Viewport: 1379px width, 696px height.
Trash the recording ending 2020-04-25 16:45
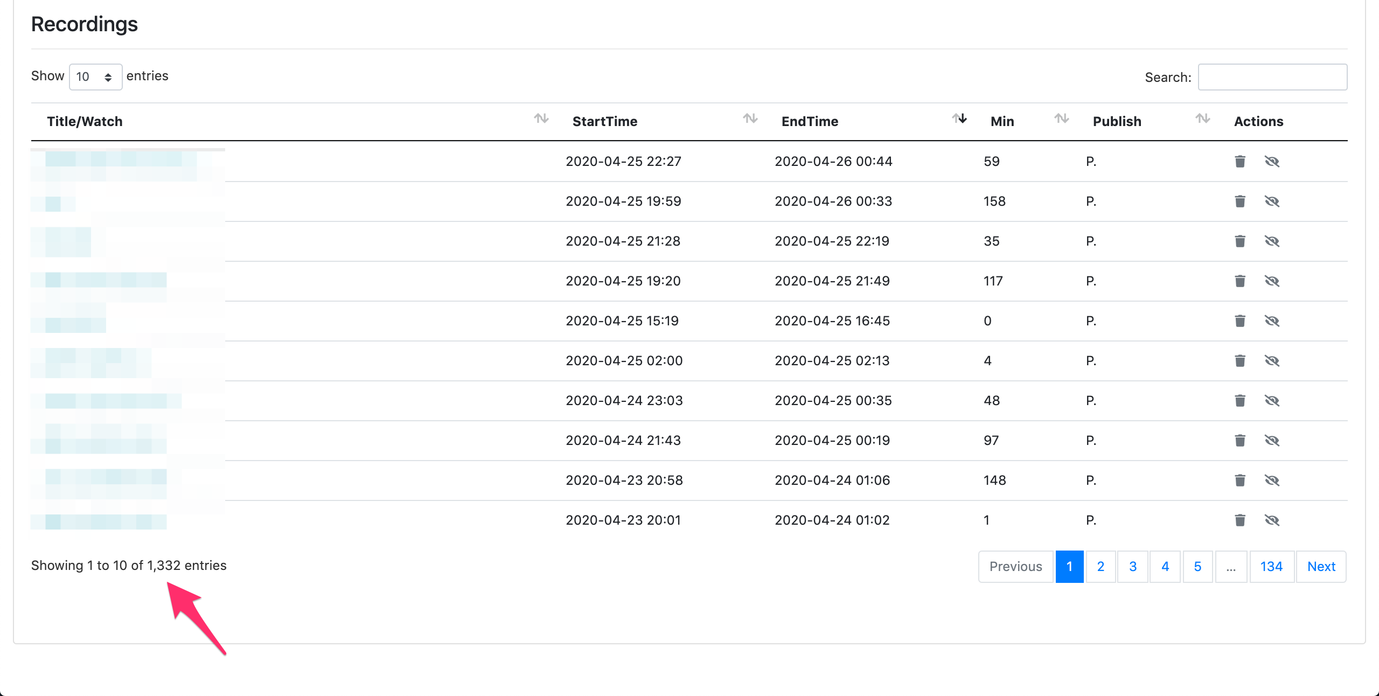pyautogui.click(x=1239, y=321)
